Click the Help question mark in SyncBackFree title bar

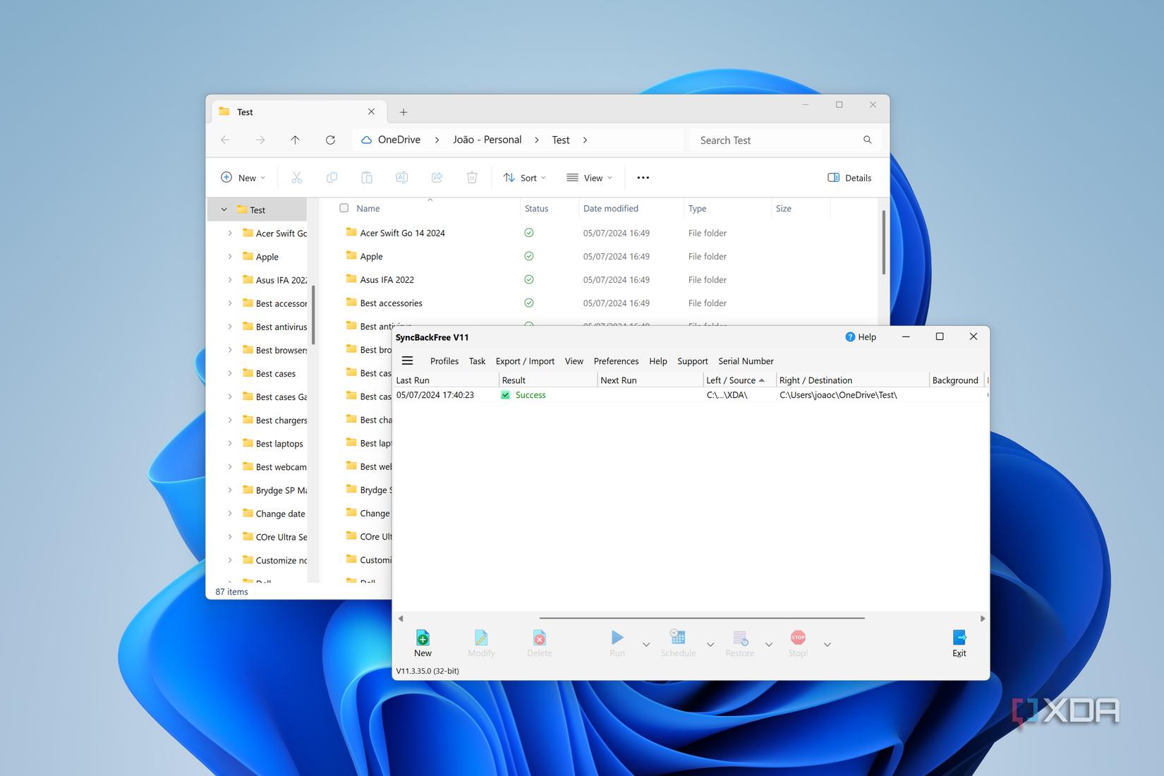point(850,337)
